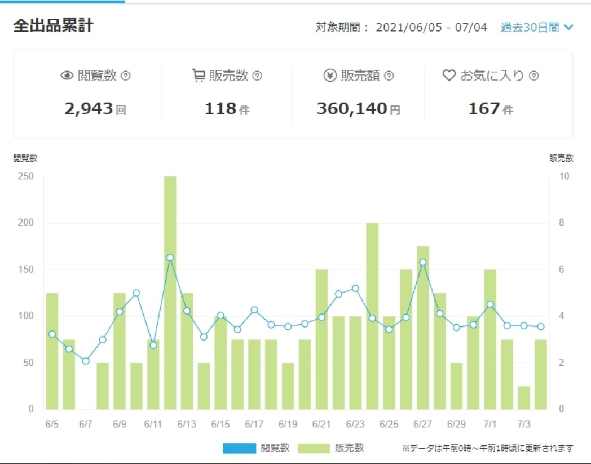Click the 360,140 円 sales amount
This screenshot has width=591, height=464.
pyautogui.click(x=359, y=109)
